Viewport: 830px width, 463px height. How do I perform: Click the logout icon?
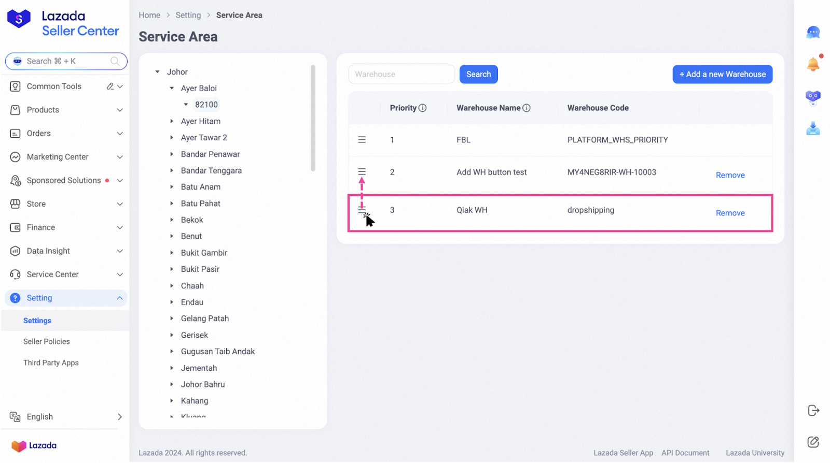[813, 411]
